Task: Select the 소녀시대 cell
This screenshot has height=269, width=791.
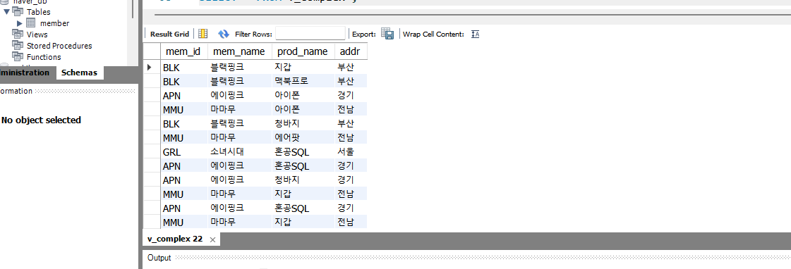Action: pyautogui.click(x=239, y=151)
